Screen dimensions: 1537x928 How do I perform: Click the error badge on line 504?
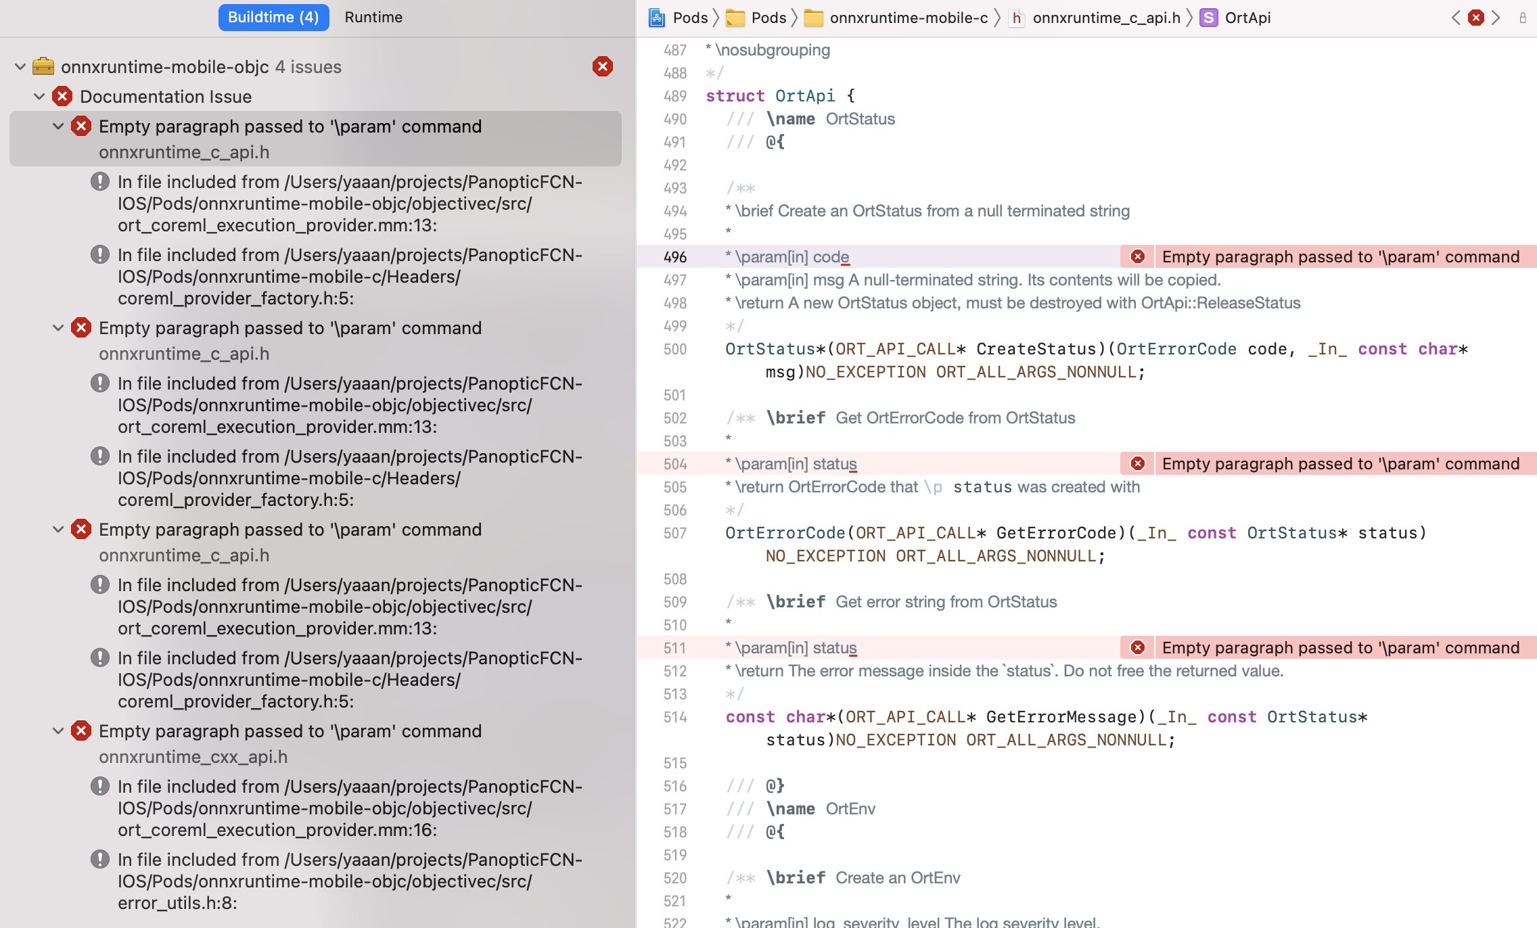coord(1137,463)
